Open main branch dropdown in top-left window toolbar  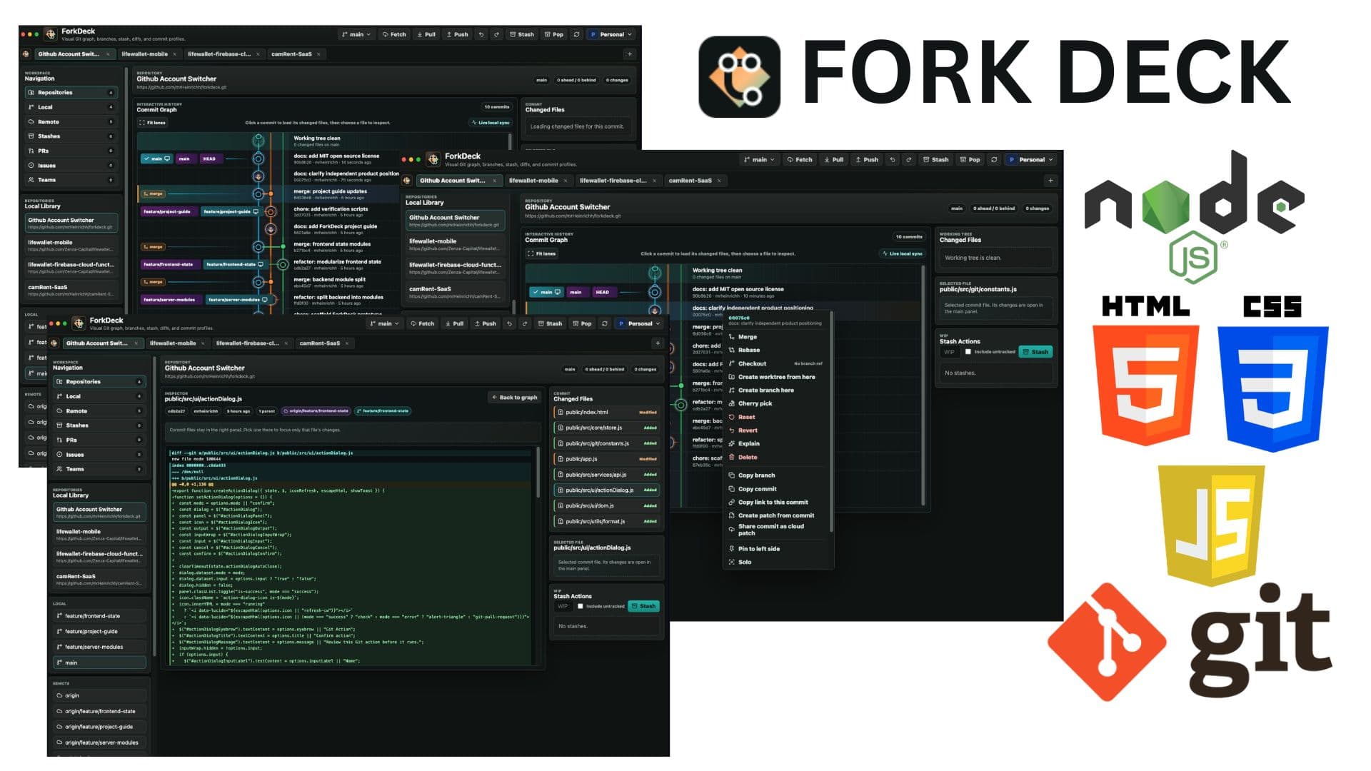pyautogui.click(x=356, y=34)
